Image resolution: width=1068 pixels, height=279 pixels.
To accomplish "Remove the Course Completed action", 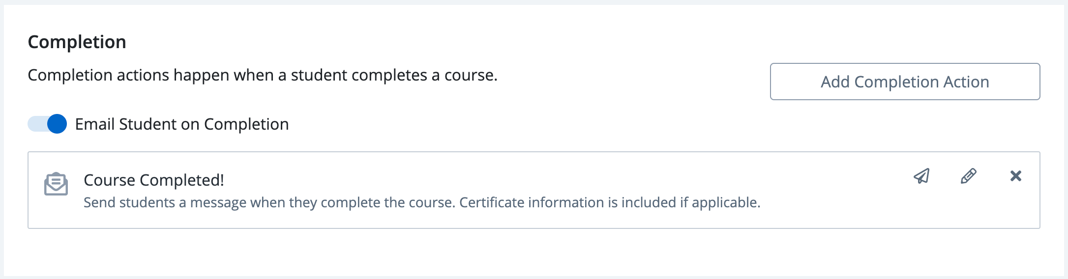I will (1015, 176).
